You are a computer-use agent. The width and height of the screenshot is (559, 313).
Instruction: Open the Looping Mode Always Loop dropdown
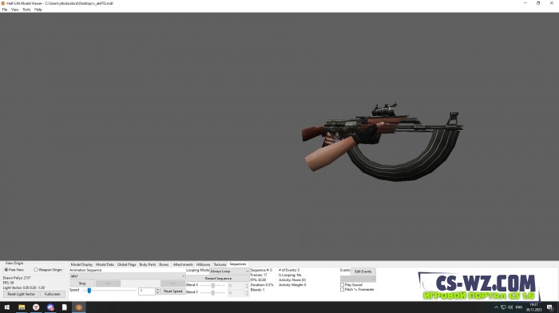coord(230,271)
